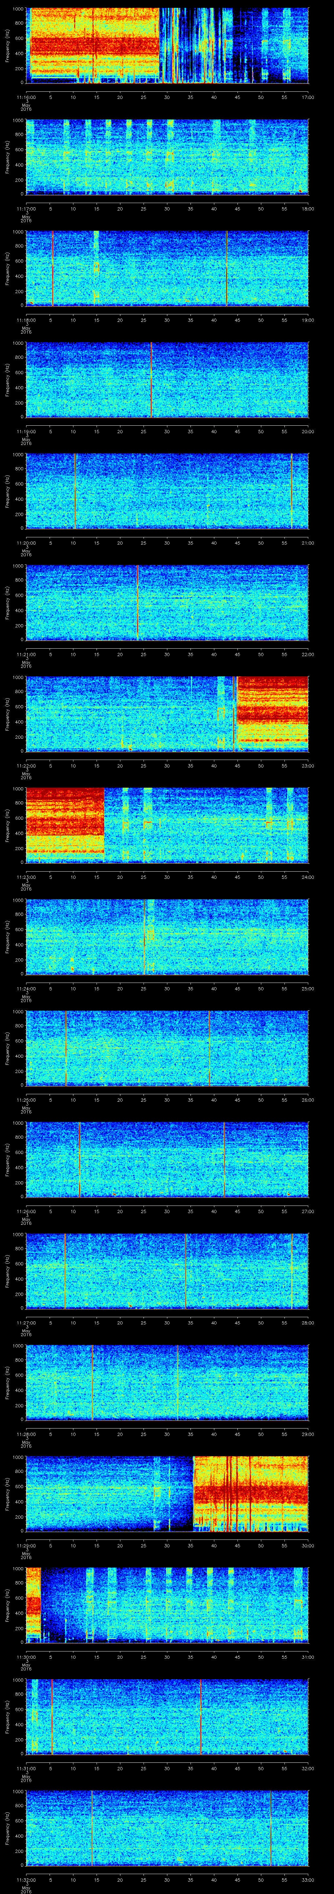Select the 11:25:00 start time label
This screenshot has height=1894, width=334.
click(x=26, y=1100)
